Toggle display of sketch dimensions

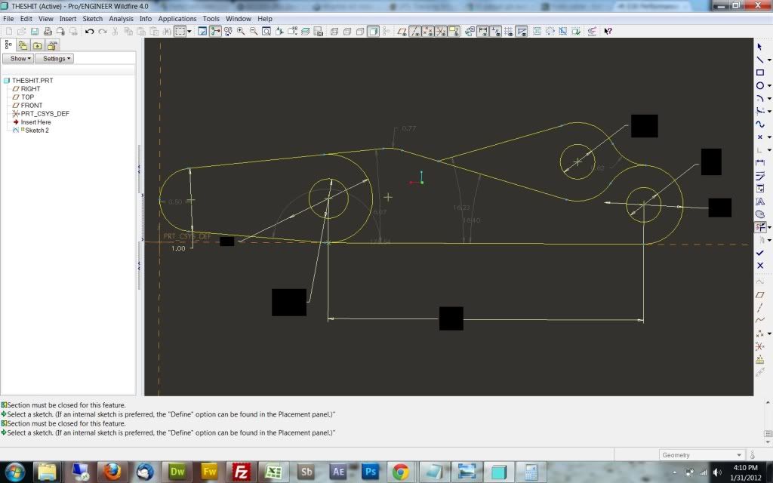(x=483, y=31)
